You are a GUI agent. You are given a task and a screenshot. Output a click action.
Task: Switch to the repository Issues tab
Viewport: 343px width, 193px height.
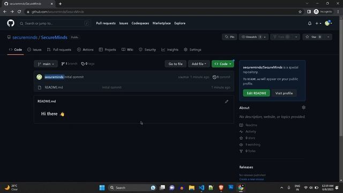tap(34, 50)
